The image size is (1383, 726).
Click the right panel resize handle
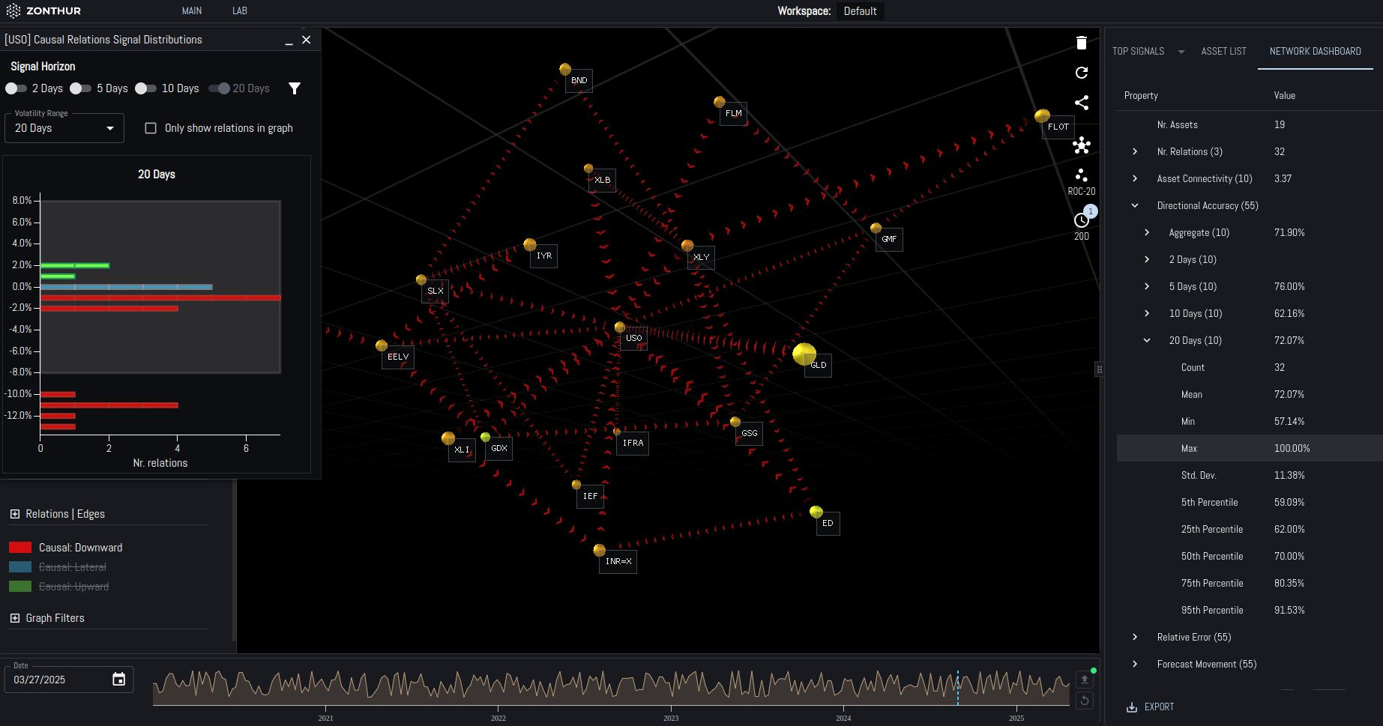point(1099,369)
